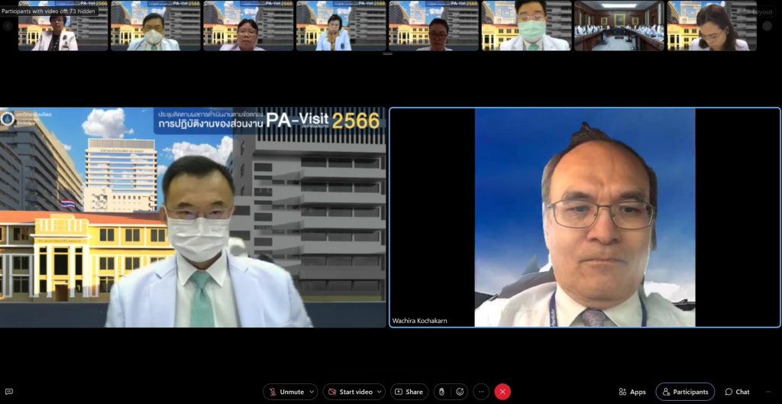This screenshot has width=782, height=404.
Task: Open audio options arrow next to Unmute
Action: pos(312,392)
